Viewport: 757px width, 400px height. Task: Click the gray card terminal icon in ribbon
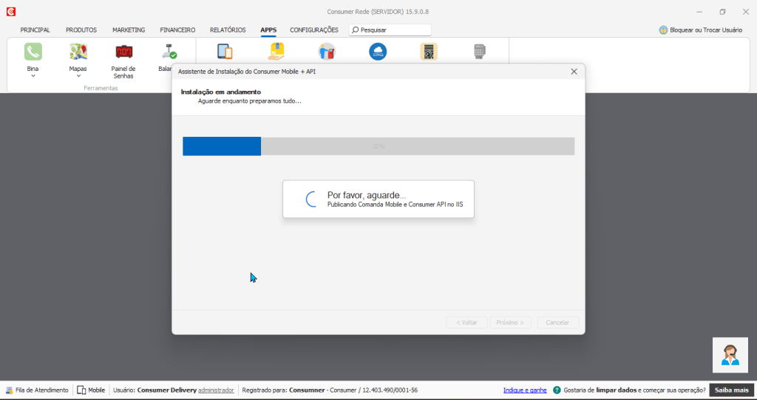pyautogui.click(x=480, y=52)
